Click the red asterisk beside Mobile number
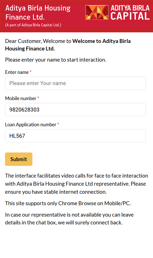 tap(38, 98)
